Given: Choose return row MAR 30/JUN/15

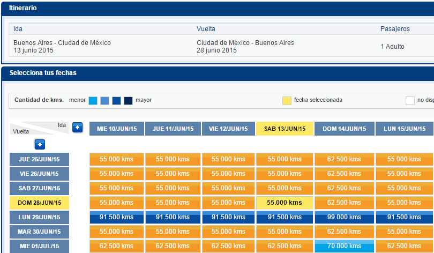Looking at the screenshot, I should (x=39, y=232).
